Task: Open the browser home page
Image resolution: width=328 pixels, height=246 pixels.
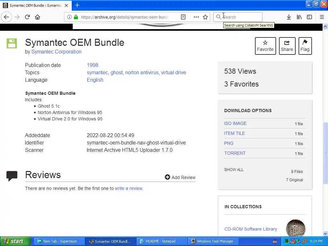Action: tap(37, 17)
